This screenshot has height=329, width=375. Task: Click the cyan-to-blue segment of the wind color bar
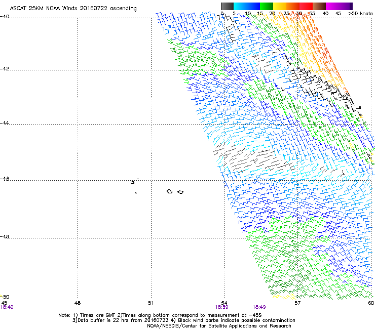[247, 6]
